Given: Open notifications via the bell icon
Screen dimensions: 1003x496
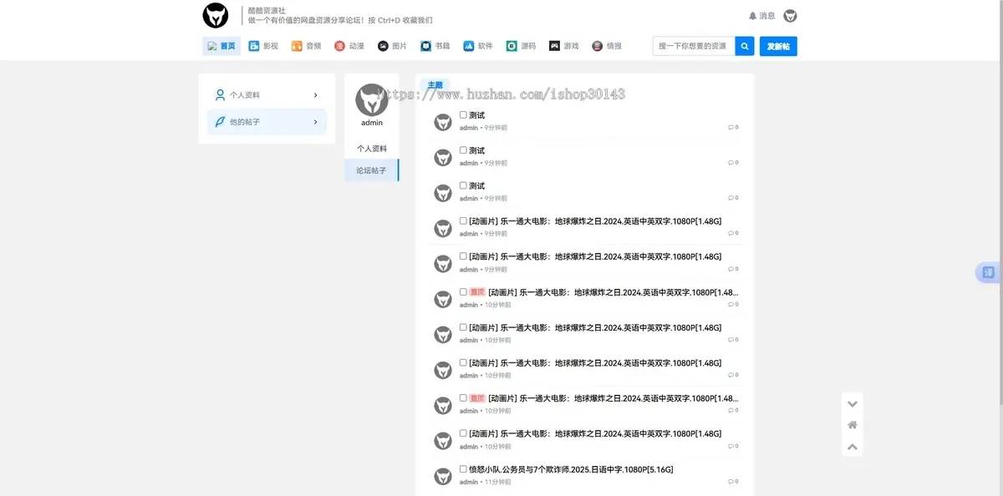Looking at the screenshot, I should [752, 16].
